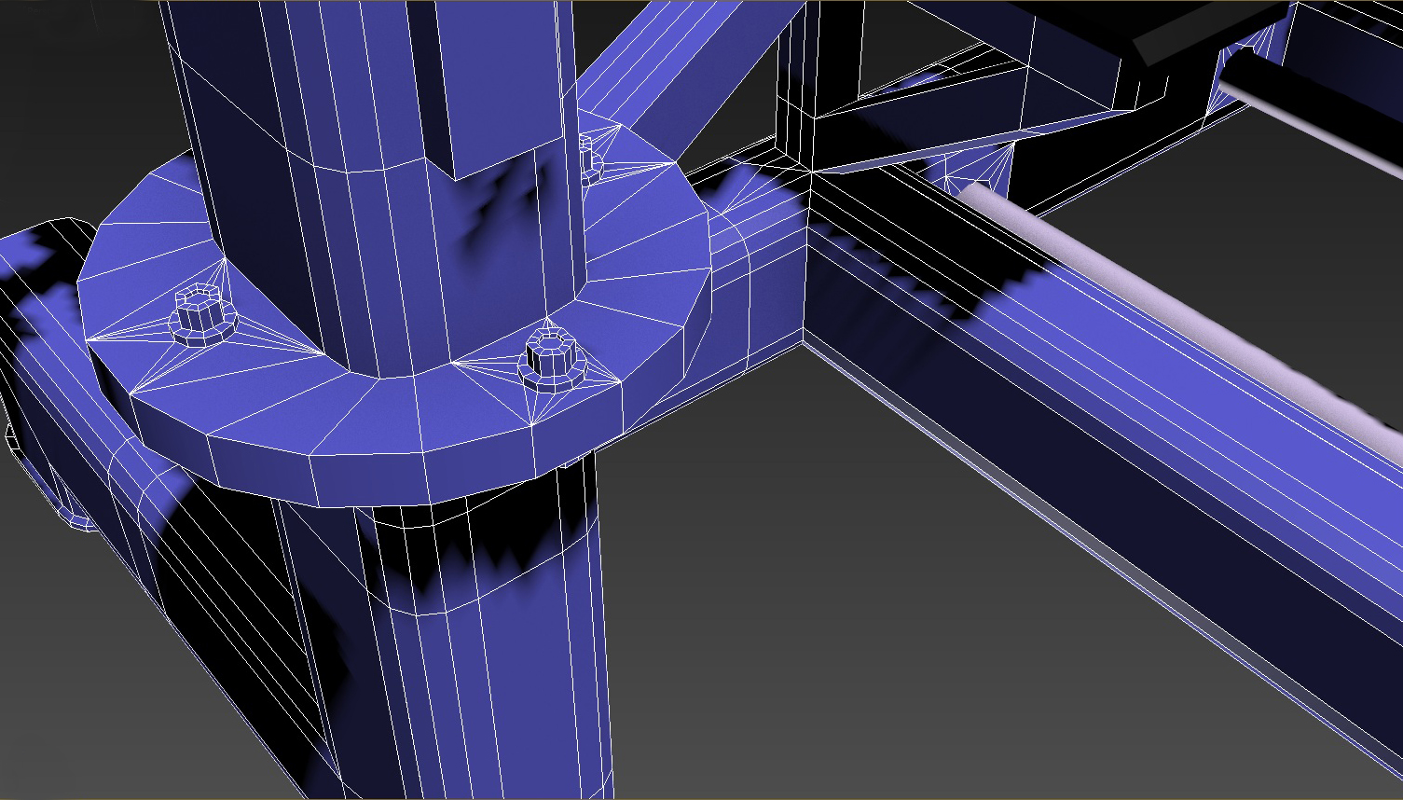Image resolution: width=1403 pixels, height=800 pixels.
Task: Select the angled beam beneath the flange's left side
Action: 186,578
